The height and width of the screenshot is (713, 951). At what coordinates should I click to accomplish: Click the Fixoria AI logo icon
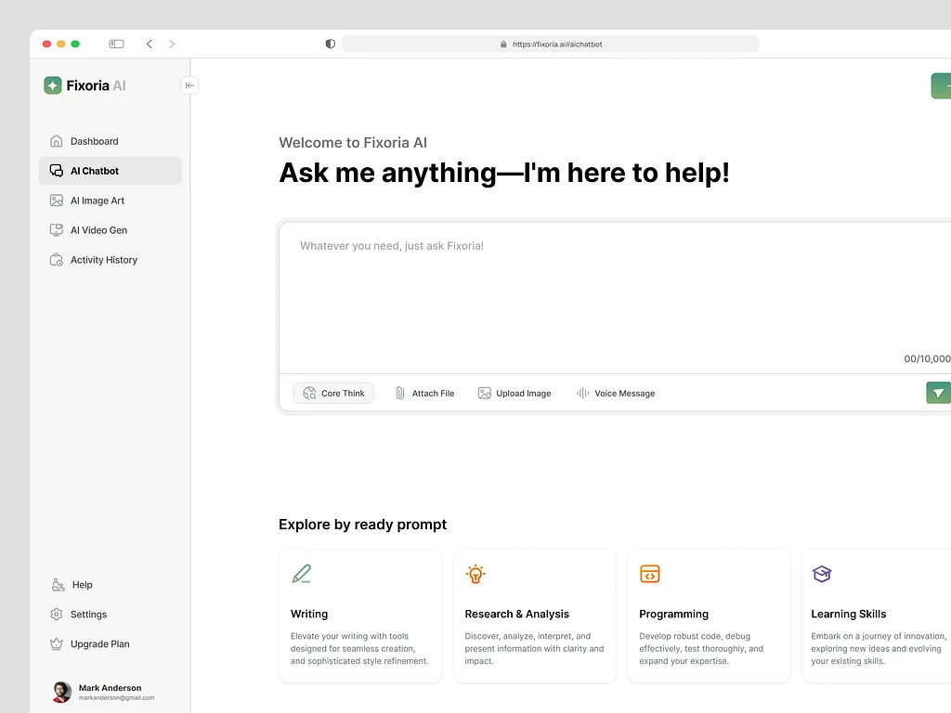coord(53,85)
